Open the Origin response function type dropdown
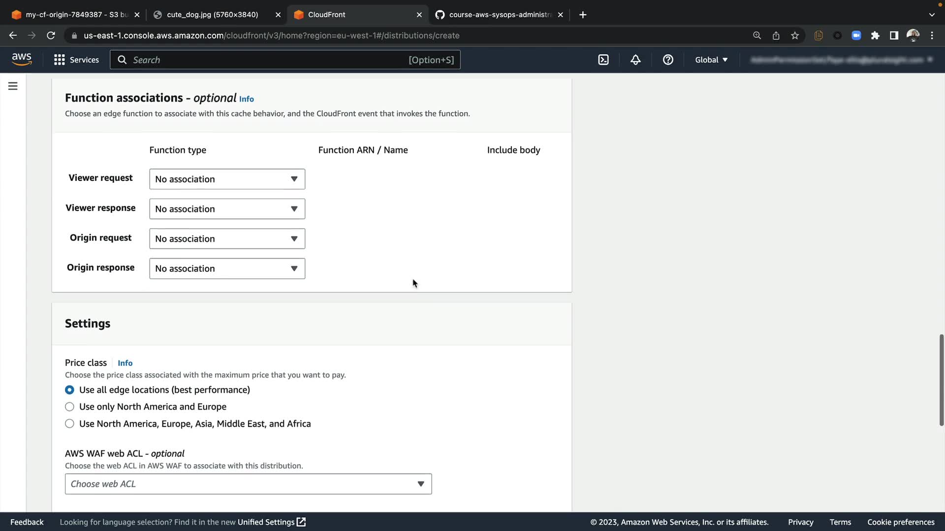Screen dimensions: 945x531 click(x=227, y=268)
